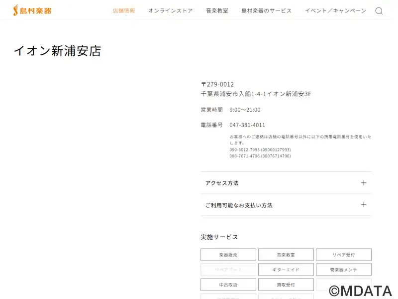Click the 実施サービス section heading
This screenshot has width=398, height=299.
coord(219,237)
